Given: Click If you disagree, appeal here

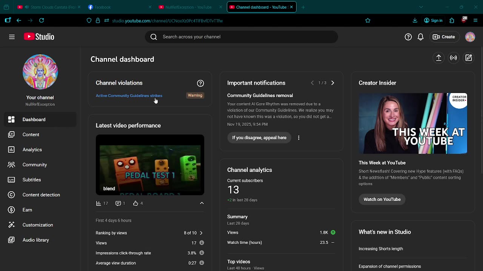Looking at the screenshot, I should 259,138.
